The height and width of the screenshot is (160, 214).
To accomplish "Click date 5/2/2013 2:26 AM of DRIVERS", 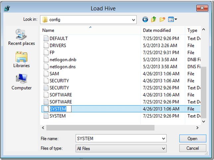I will click(x=160, y=46).
